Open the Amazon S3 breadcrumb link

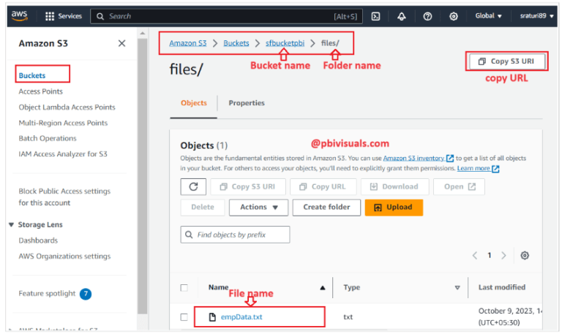pos(188,43)
